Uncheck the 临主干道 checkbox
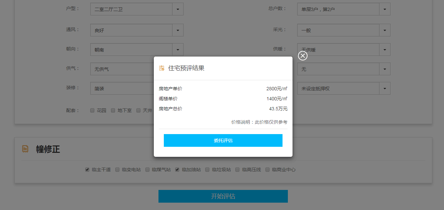This screenshot has height=210, width=444. pos(87,170)
